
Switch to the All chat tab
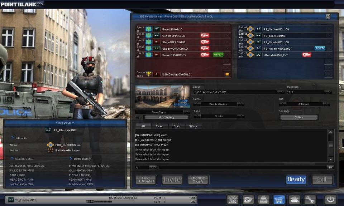143,126
